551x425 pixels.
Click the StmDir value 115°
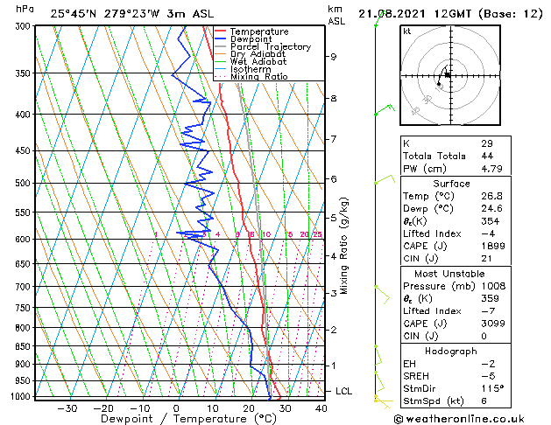click(491, 388)
